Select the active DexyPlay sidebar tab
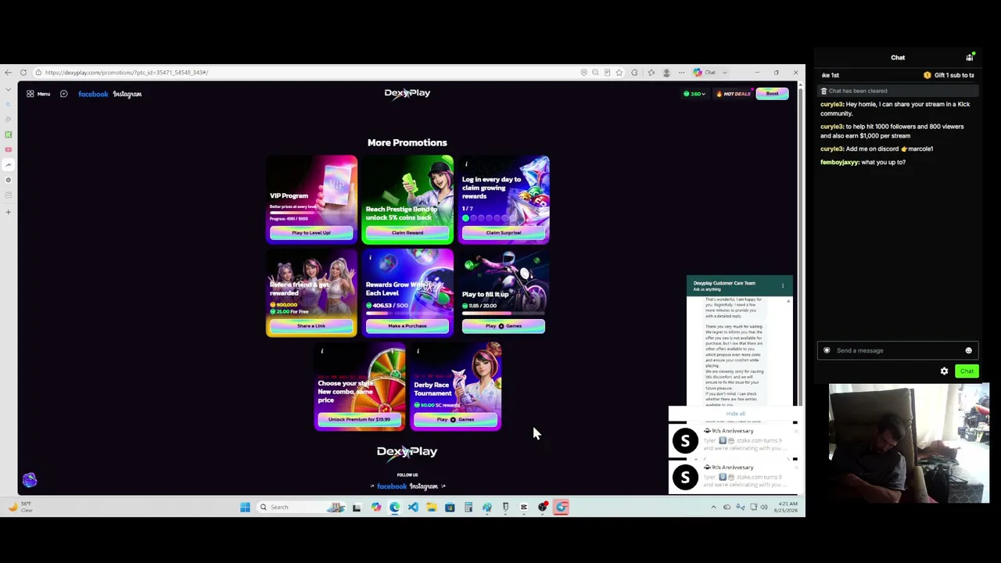 pos(9,165)
